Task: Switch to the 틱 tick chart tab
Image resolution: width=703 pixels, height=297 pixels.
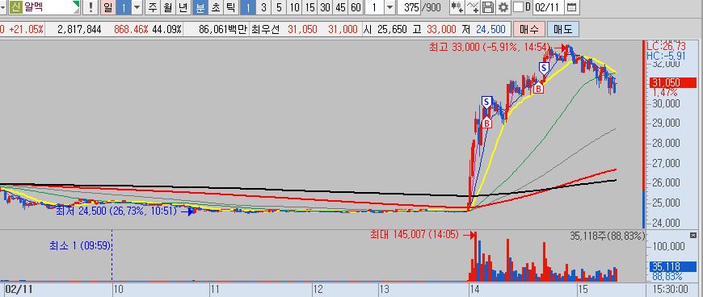Action: pyautogui.click(x=230, y=7)
